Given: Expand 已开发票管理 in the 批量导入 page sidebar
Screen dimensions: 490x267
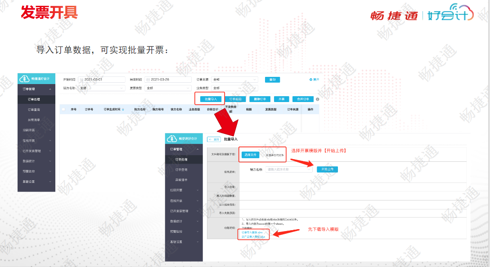Looking at the screenshot, I should 198,211.
